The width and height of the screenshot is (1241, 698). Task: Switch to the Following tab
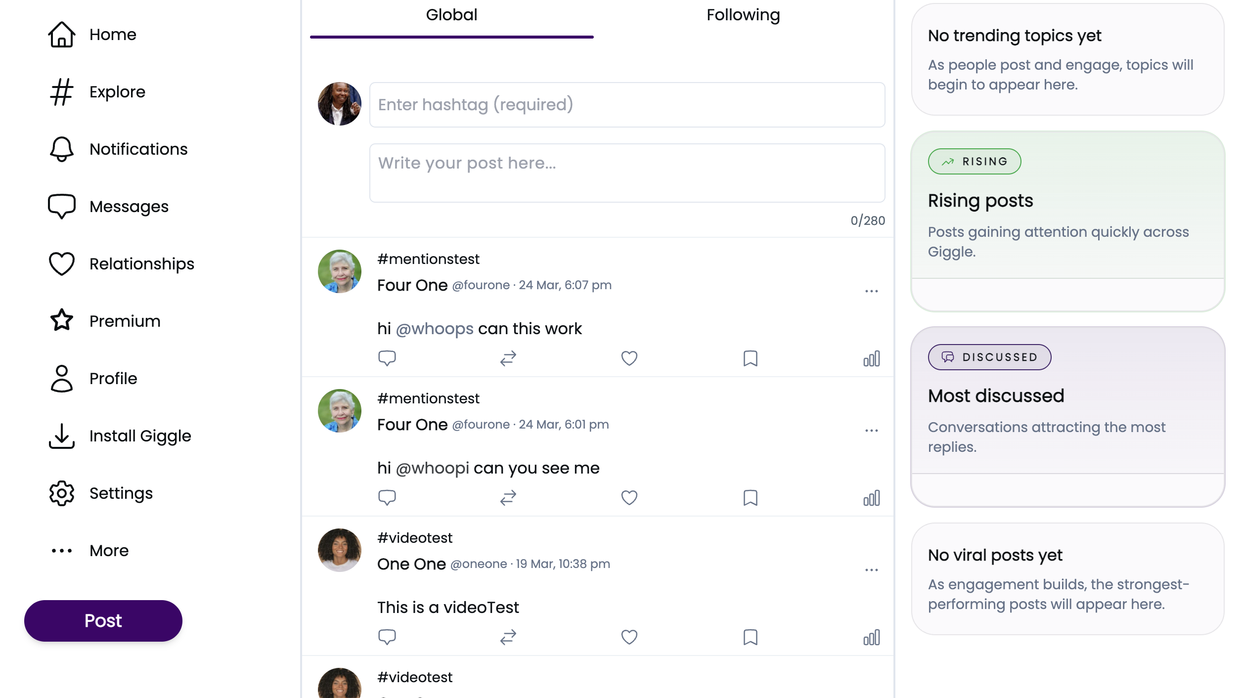click(742, 15)
